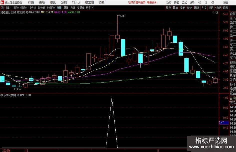
Task: Click the diamond icon above price axis
Action: coord(213,12)
